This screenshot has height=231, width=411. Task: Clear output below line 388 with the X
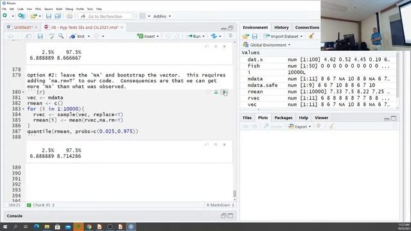[x=224, y=144]
